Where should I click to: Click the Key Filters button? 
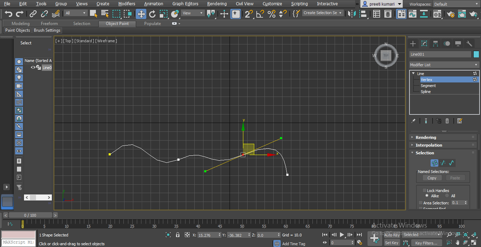click(426, 242)
